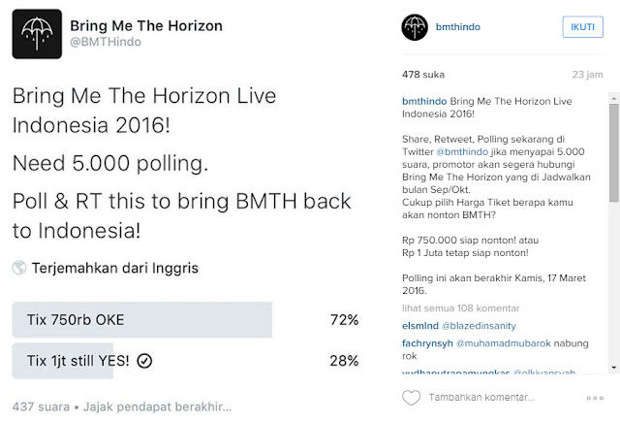Open the bmthindo username link in header
This screenshot has width=620, height=421.
coord(458,27)
